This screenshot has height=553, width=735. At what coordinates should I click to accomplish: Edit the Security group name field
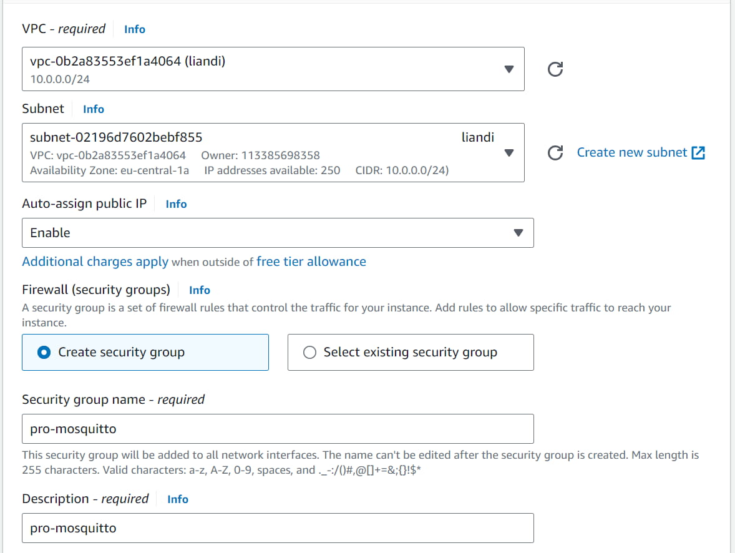pyautogui.click(x=278, y=429)
